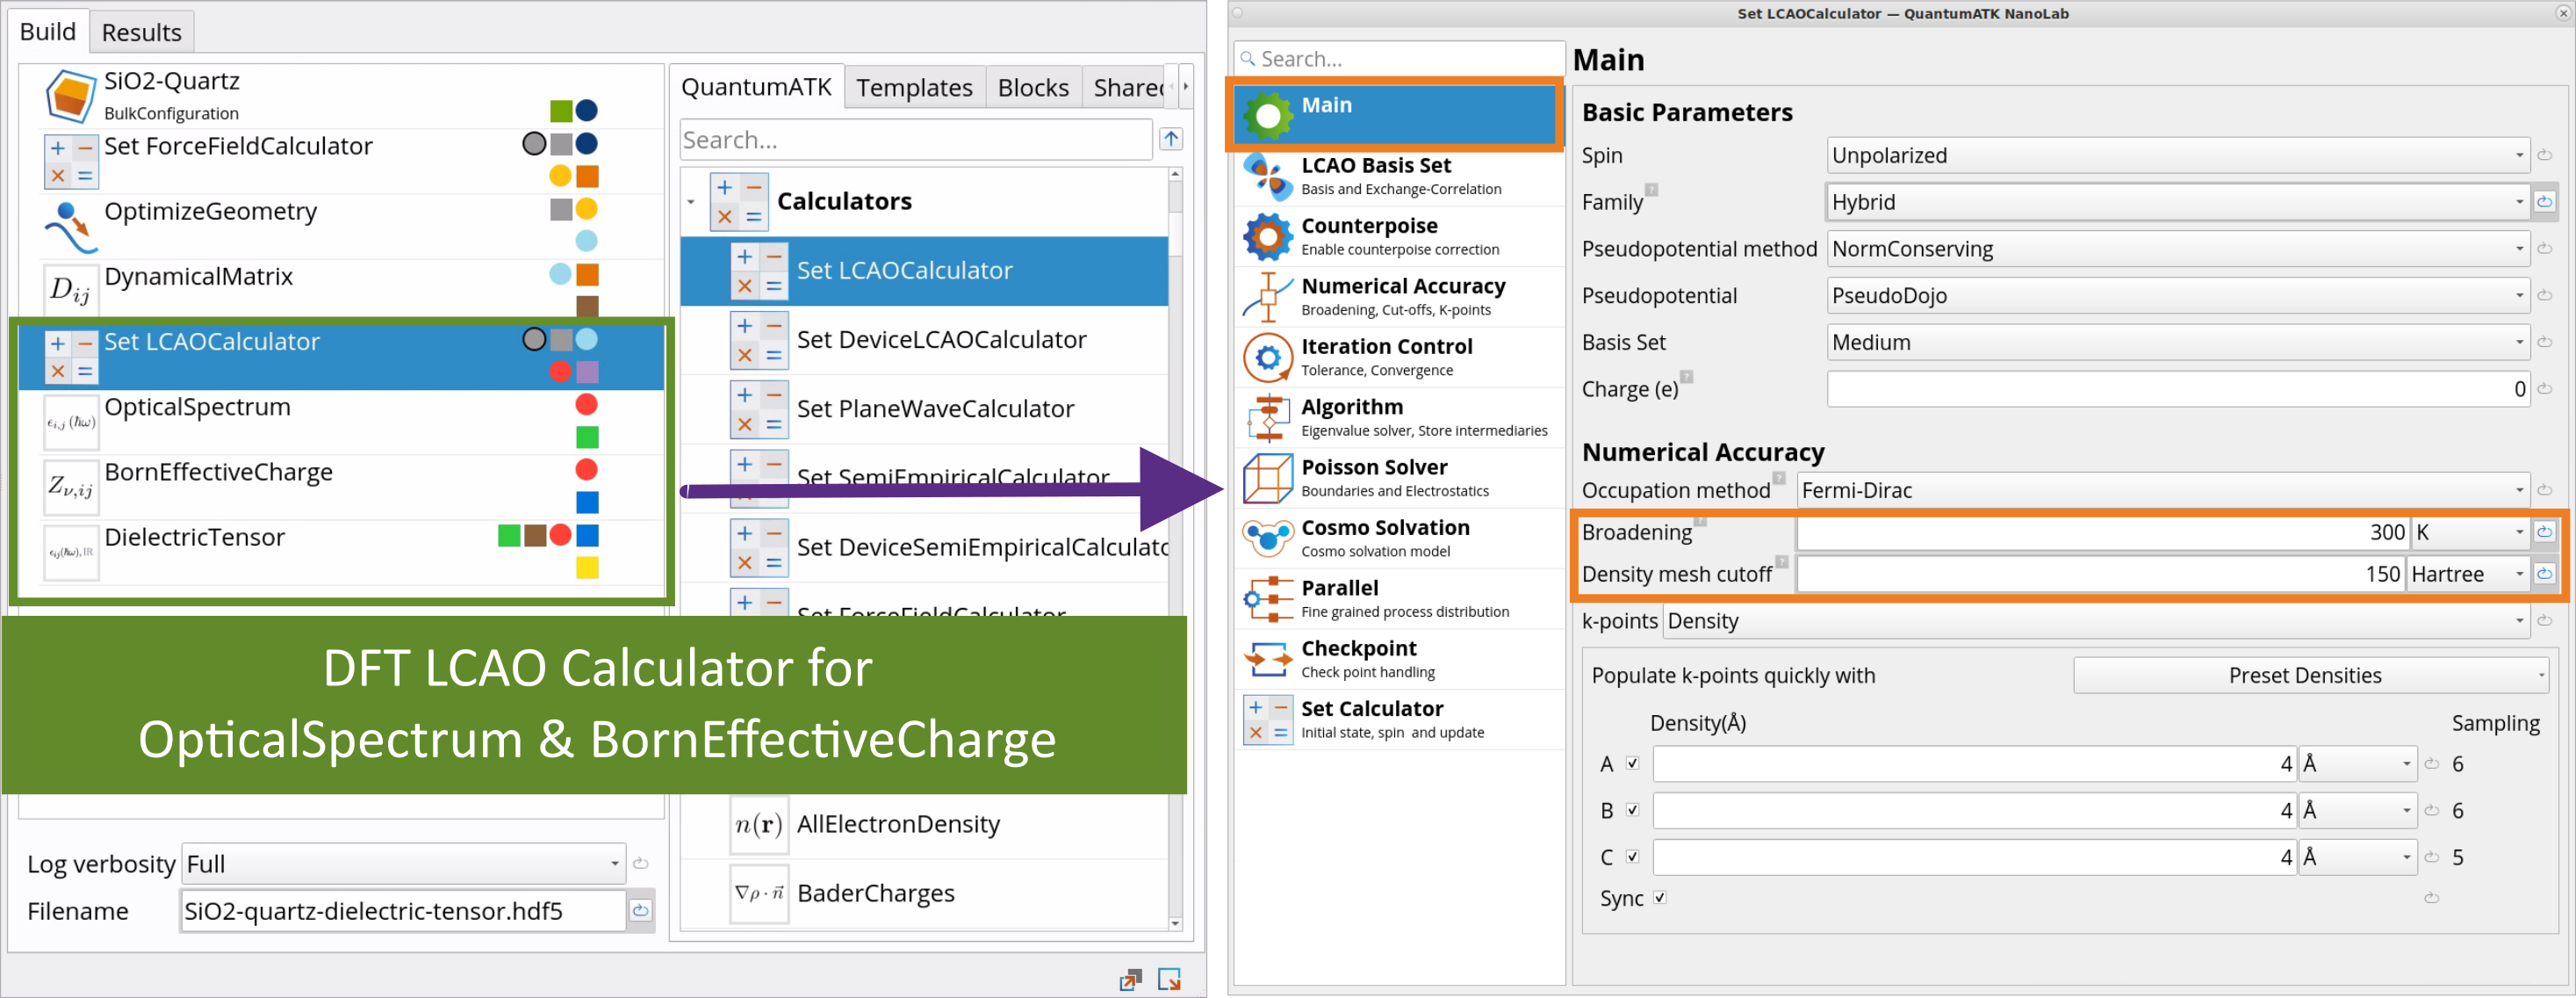Click the Broadening value field showing 300
This screenshot has height=998, width=2576.
click(x=2102, y=532)
